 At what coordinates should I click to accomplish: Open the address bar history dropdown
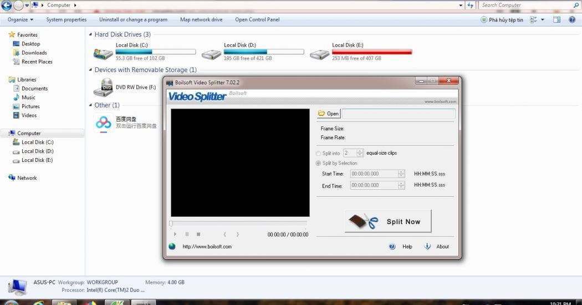(x=461, y=5)
